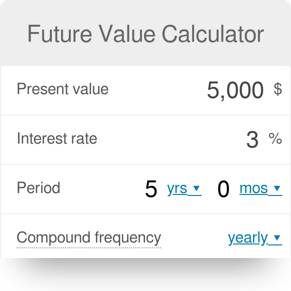Click the Present value label
The height and width of the screenshot is (291, 291).
[63, 89]
